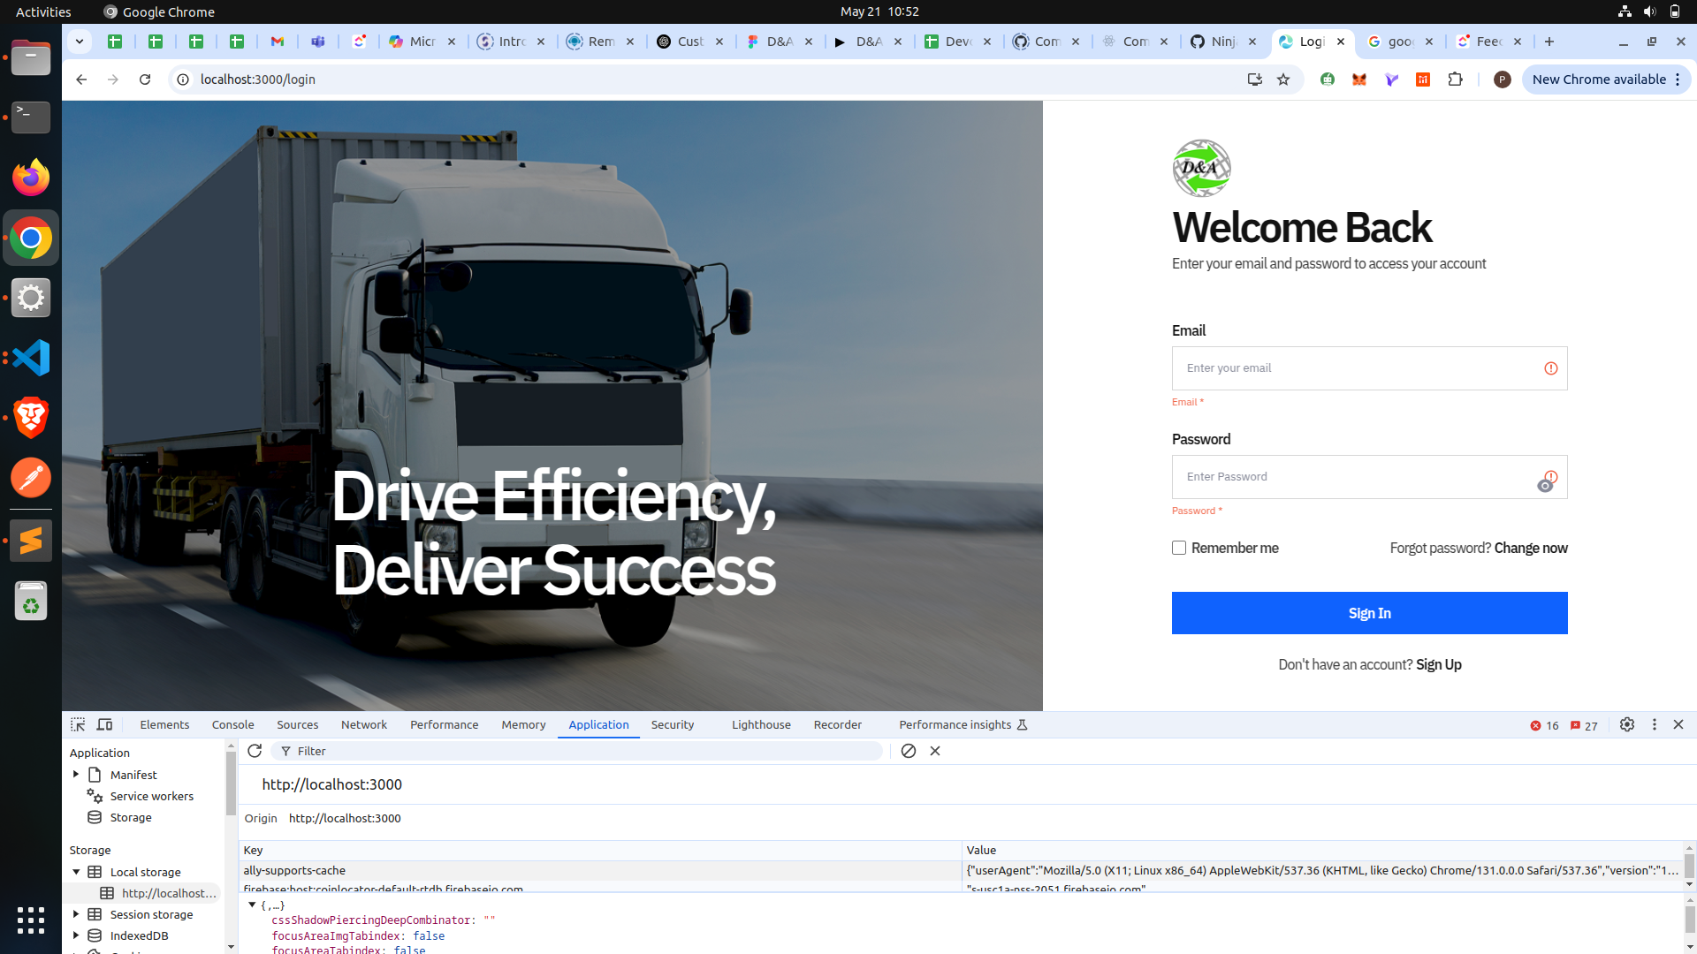Toggle the device toolbar icon
Screen dimensions: 1697x954
[104, 724]
